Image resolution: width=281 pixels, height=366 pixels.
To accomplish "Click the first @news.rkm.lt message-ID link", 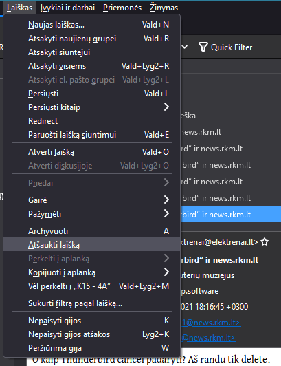I will (x=210, y=323).
